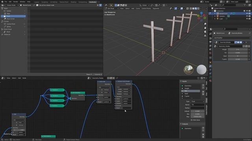This screenshot has width=252, height=141.
Task: Switch to the Layout workspace tab
Action: (37, 2)
